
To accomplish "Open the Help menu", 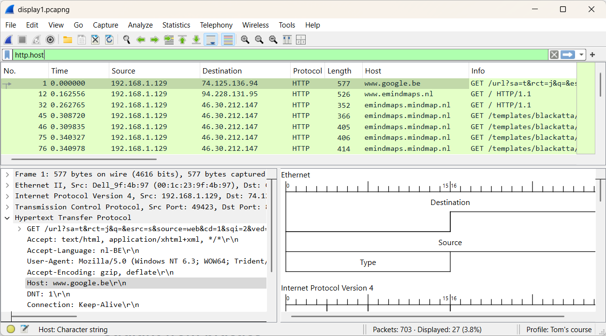I will click(x=312, y=25).
